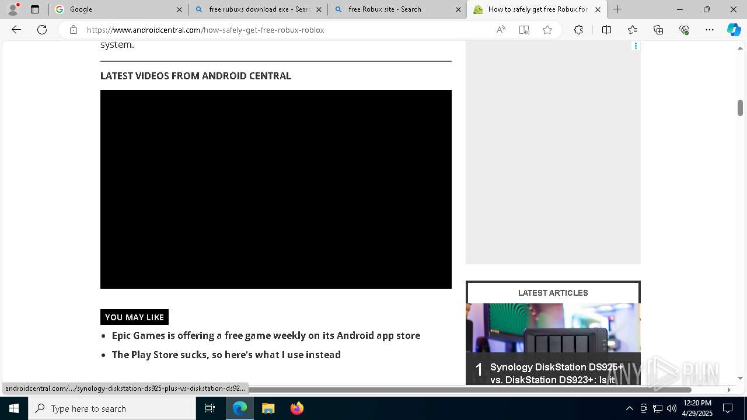The width and height of the screenshot is (747, 420).
Task: Close the Google tab
Action: 179,9
